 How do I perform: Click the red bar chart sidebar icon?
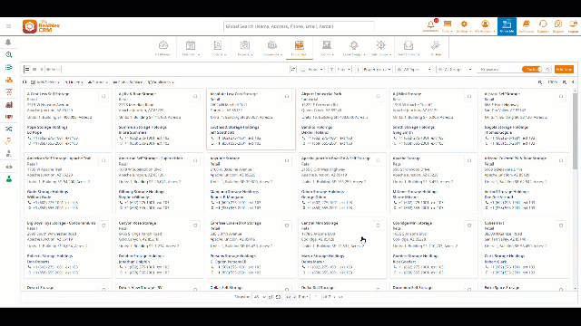click(8, 105)
